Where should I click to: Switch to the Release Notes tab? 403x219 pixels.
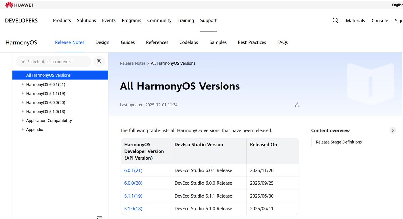point(70,42)
